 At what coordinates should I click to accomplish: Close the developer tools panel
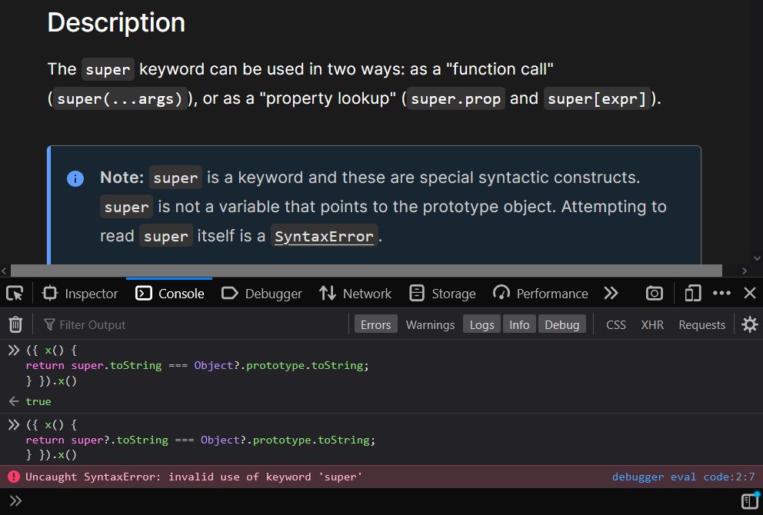click(749, 293)
